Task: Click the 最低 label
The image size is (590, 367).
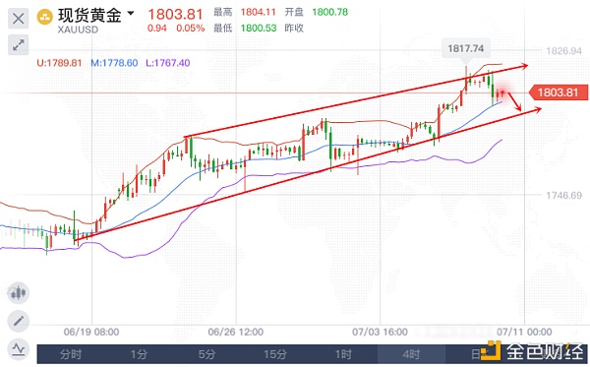Action: tap(223, 29)
